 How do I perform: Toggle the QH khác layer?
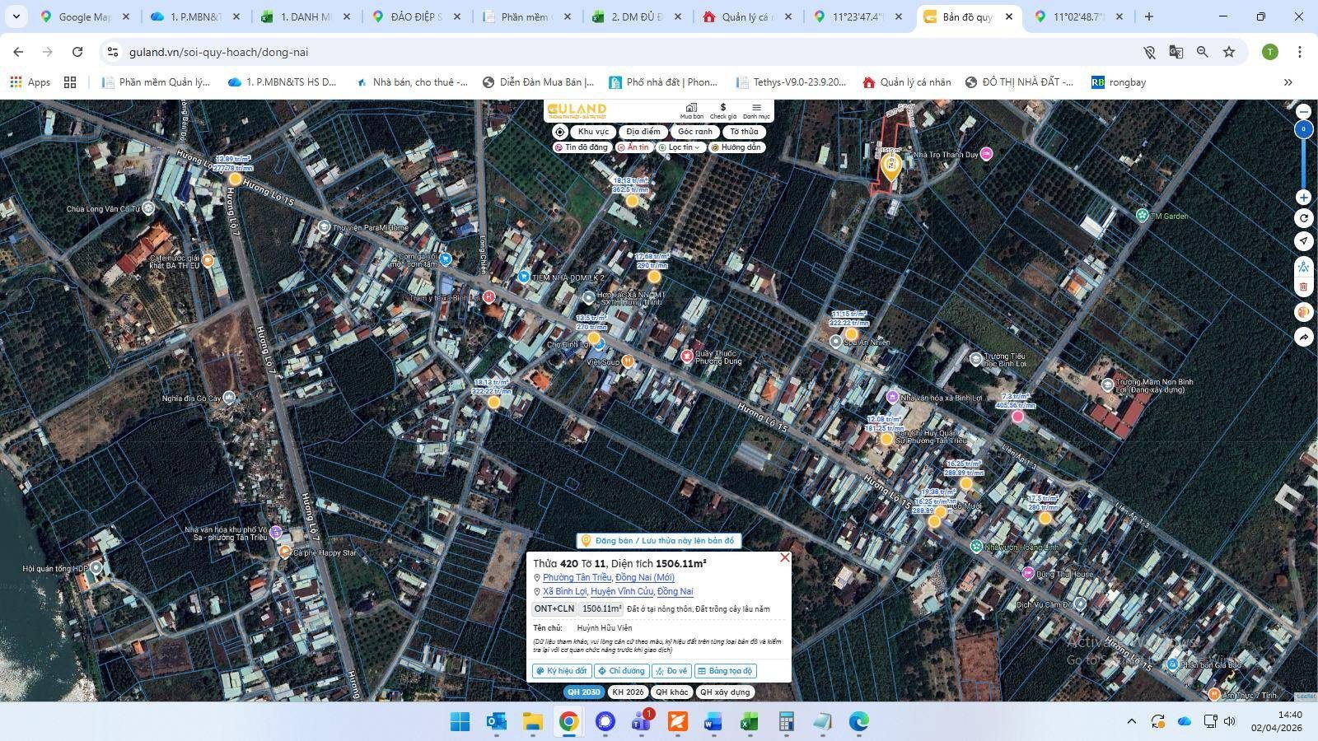pyautogui.click(x=672, y=692)
